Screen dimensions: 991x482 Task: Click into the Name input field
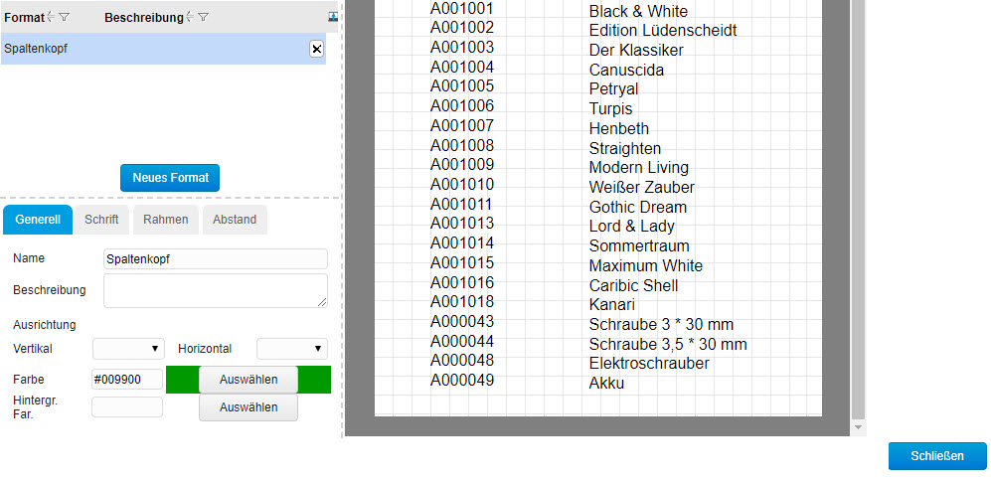[x=216, y=259]
